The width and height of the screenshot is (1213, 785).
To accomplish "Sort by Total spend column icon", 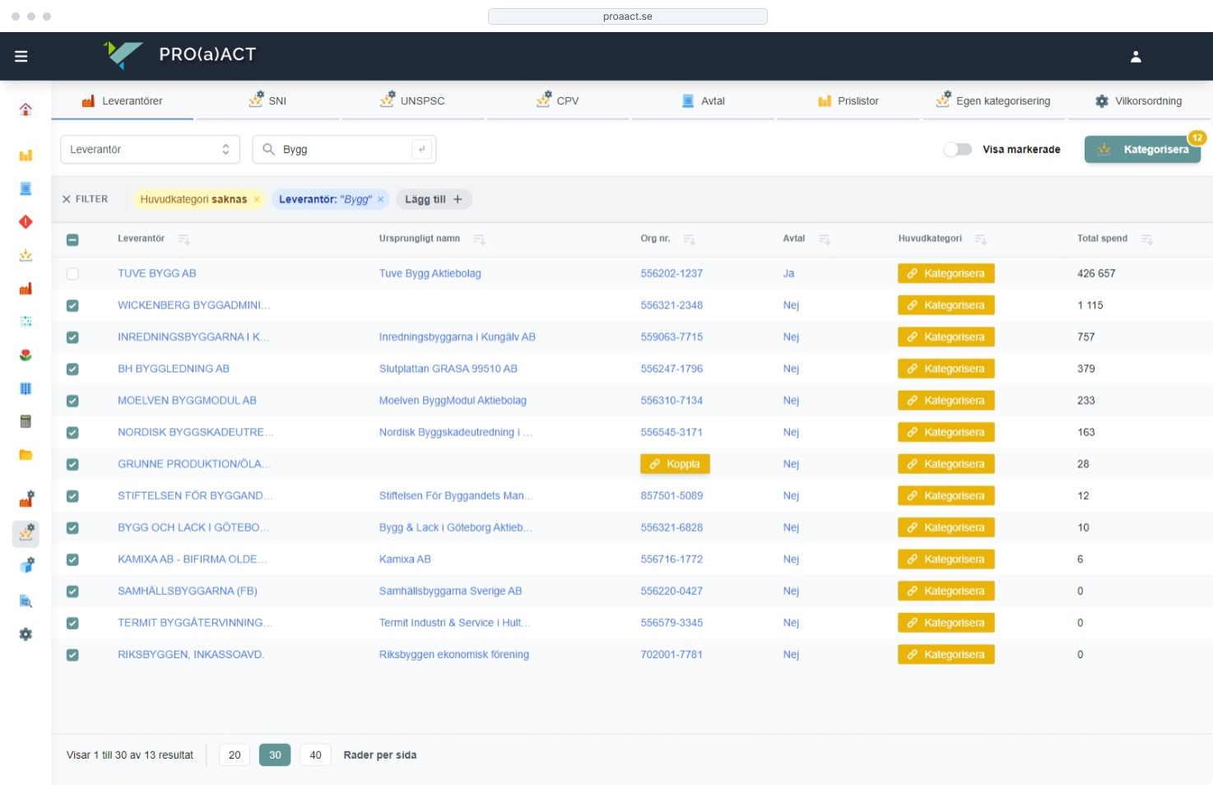I will [x=1147, y=239].
